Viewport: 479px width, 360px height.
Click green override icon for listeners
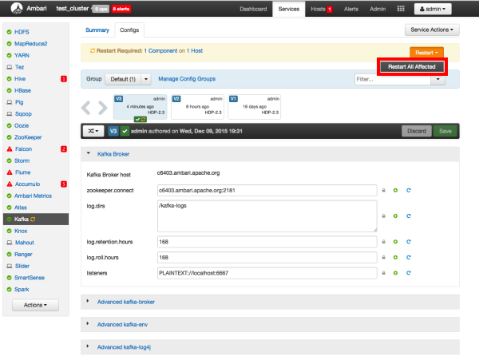click(396, 273)
